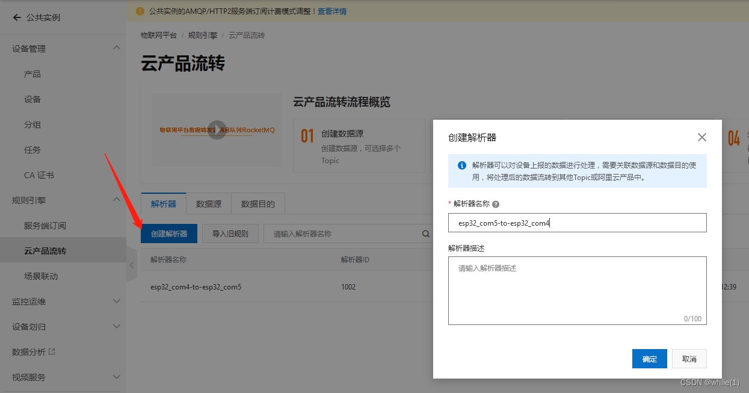Image resolution: width=749 pixels, height=393 pixels.
Task: Switch to the 数据目的 tab
Action: pos(258,203)
